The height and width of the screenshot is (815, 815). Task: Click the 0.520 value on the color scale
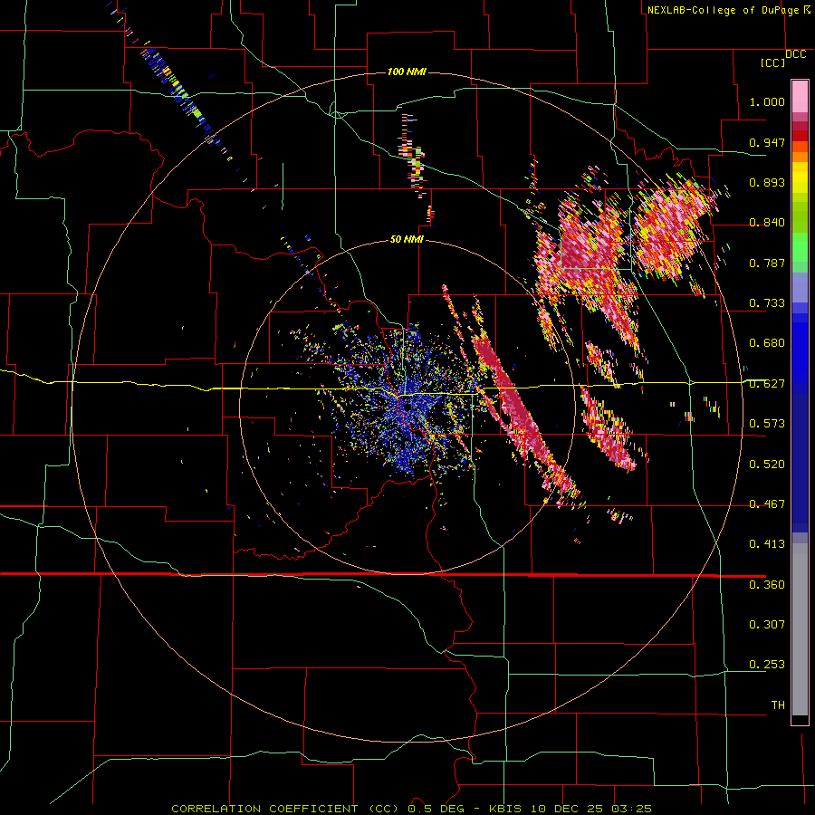[x=767, y=465]
